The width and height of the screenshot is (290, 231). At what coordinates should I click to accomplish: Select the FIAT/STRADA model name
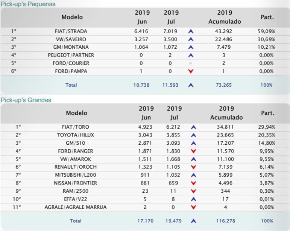[71, 31]
